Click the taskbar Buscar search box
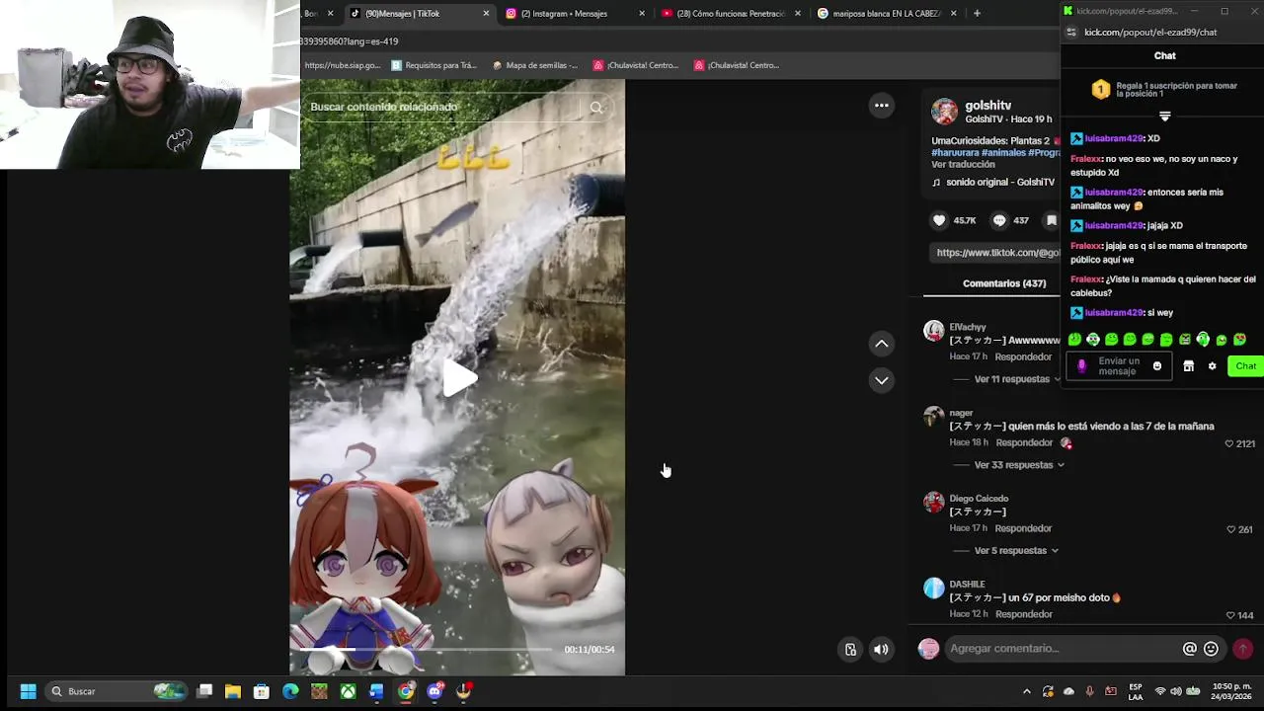The height and width of the screenshot is (711, 1264). pyautogui.click(x=117, y=691)
